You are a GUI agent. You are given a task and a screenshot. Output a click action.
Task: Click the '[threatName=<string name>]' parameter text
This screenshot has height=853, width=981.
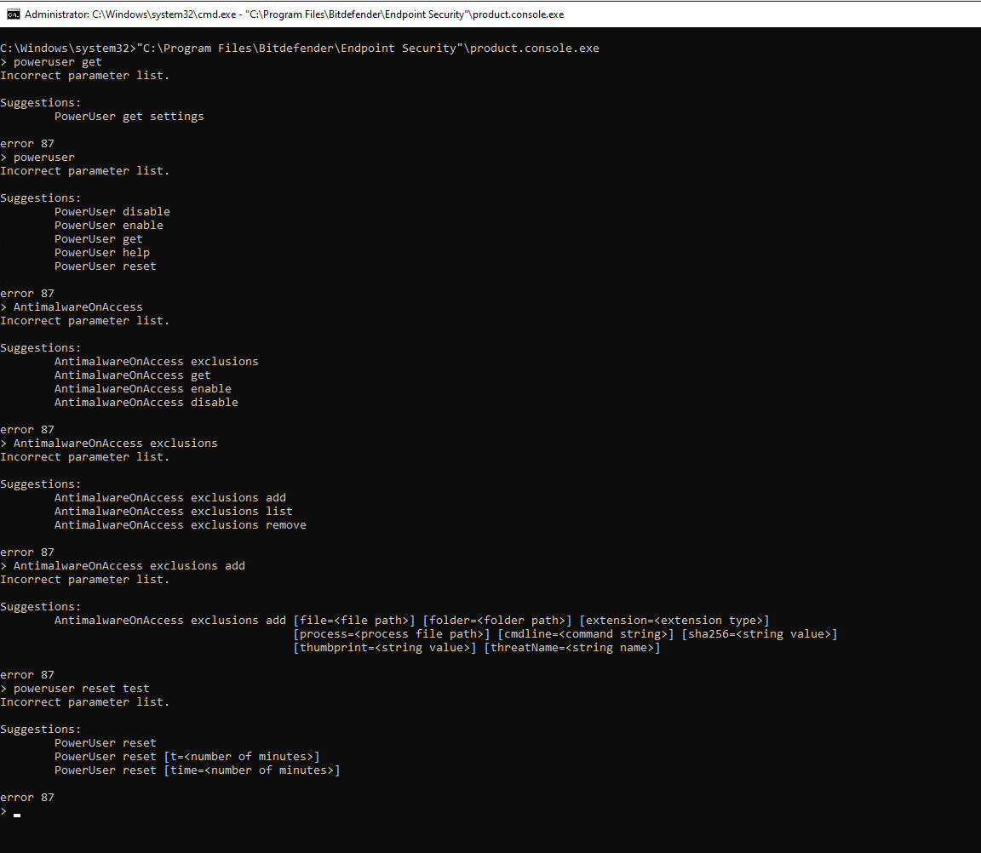point(571,648)
